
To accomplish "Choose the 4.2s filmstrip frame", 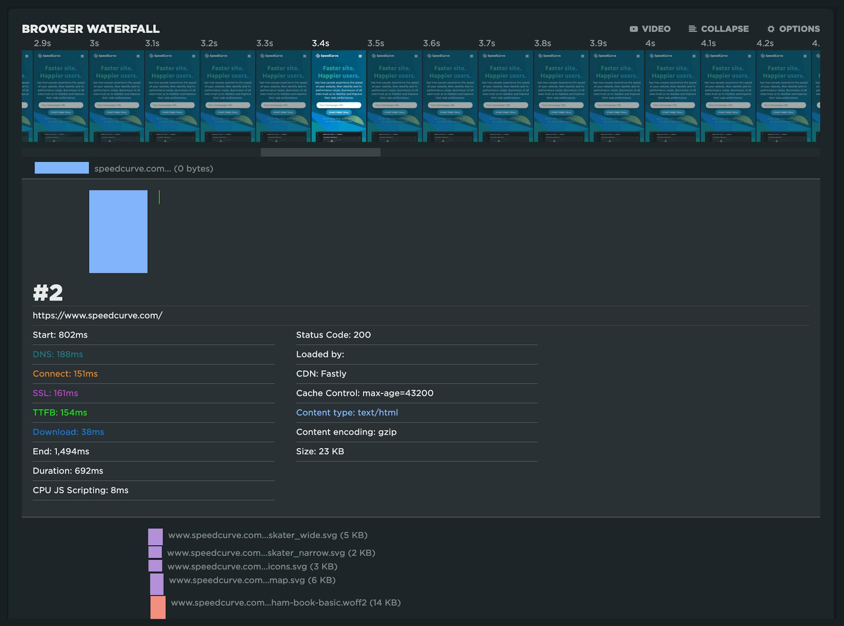I will [x=783, y=96].
